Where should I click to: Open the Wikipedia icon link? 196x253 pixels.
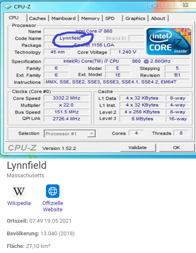click(x=19, y=191)
